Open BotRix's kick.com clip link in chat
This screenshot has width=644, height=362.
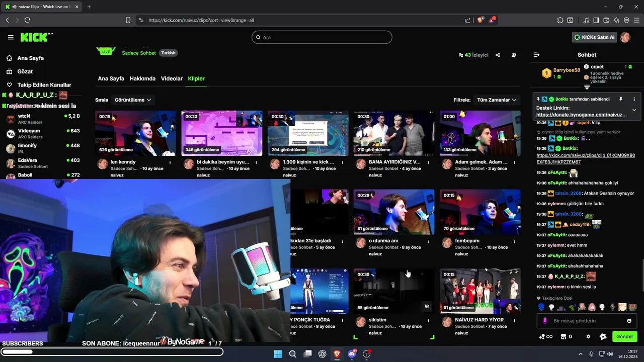[x=586, y=159]
